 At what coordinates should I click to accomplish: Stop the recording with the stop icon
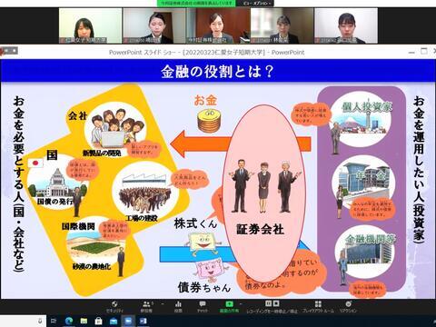(x=276, y=303)
